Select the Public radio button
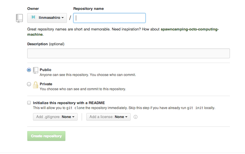Screen dimensions: 245x154 click(29, 70)
